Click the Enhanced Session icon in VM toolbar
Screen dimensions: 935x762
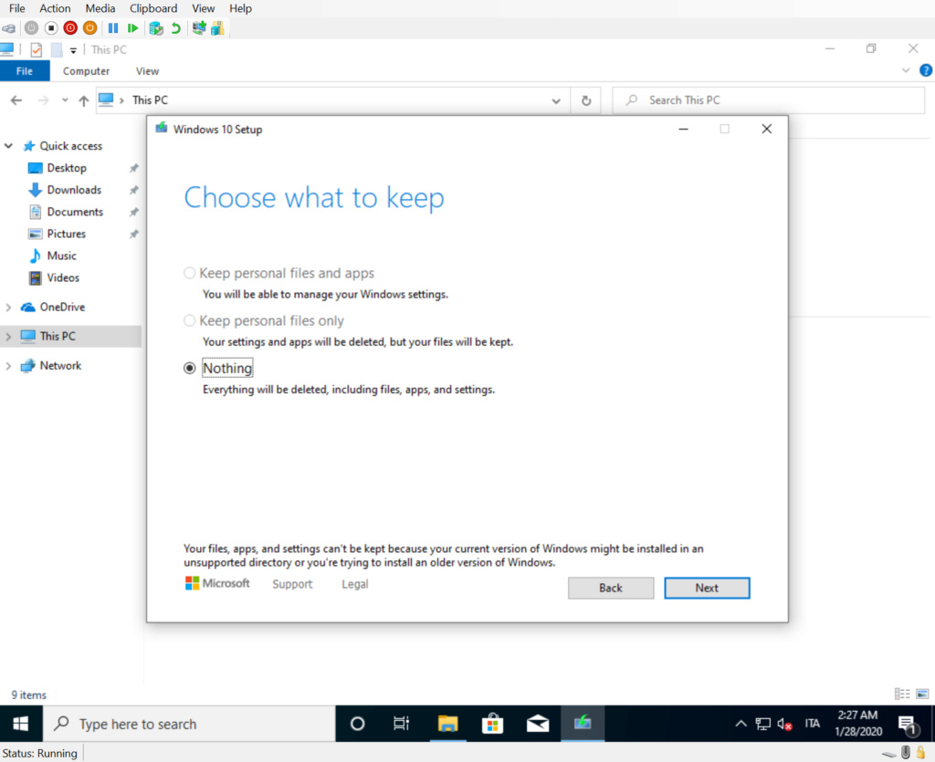[199, 28]
